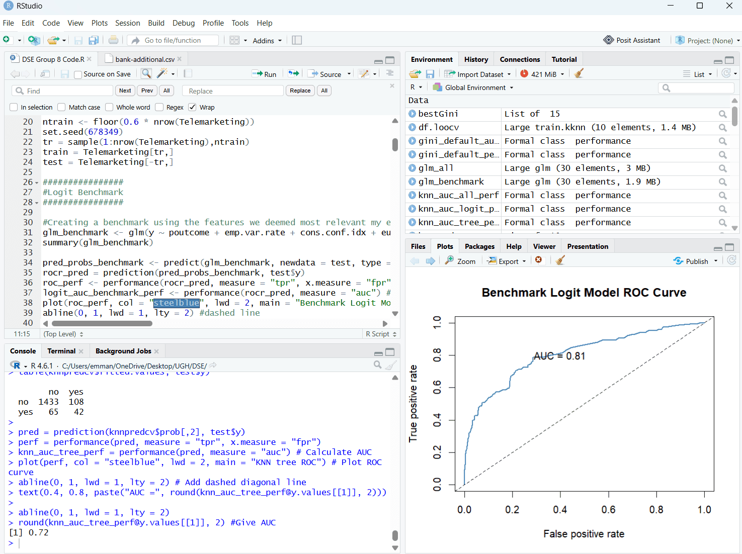The width and height of the screenshot is (742, 554).
Task: View bestGini value with magnifier icon
Action: [x=723, y=114]
